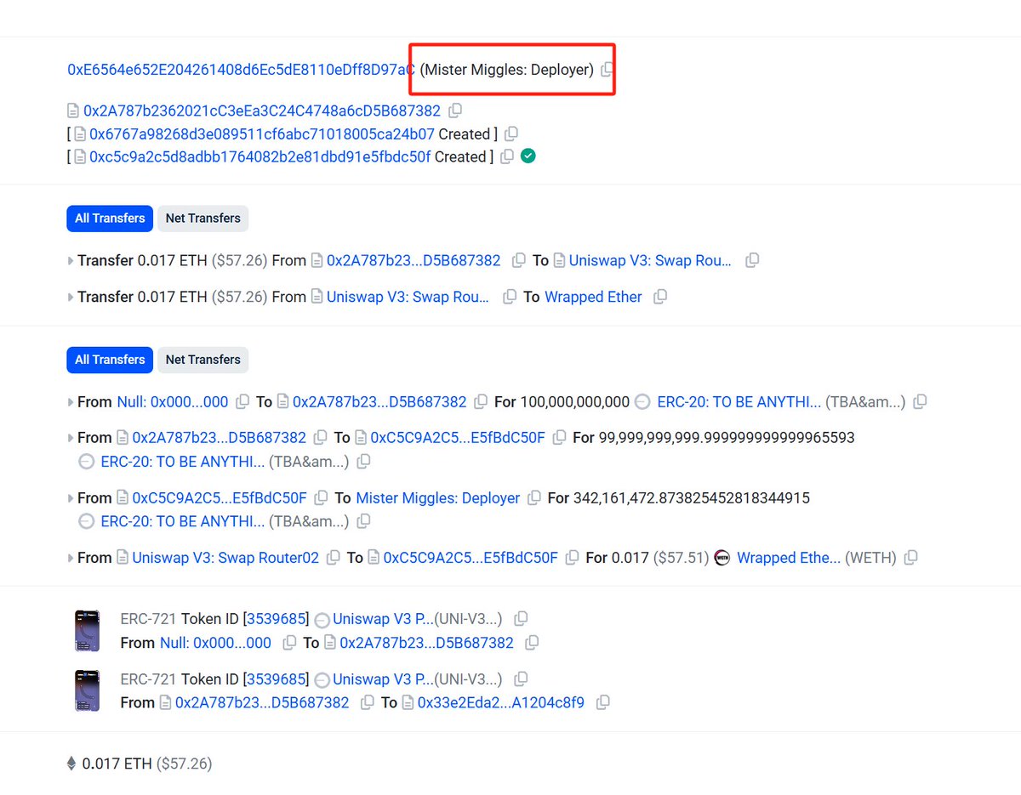The image size is (1021, 795).
Task: Expand the 99,999,999,999.99 token transfer row
Action: click(x=71, y=438)
